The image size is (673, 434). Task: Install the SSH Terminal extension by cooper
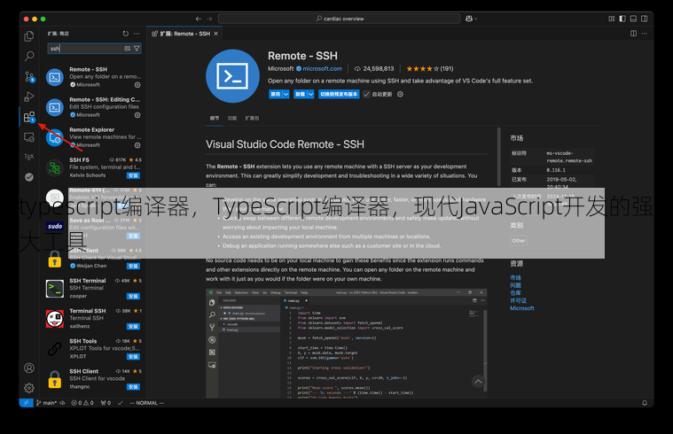(x=133, y=297)
